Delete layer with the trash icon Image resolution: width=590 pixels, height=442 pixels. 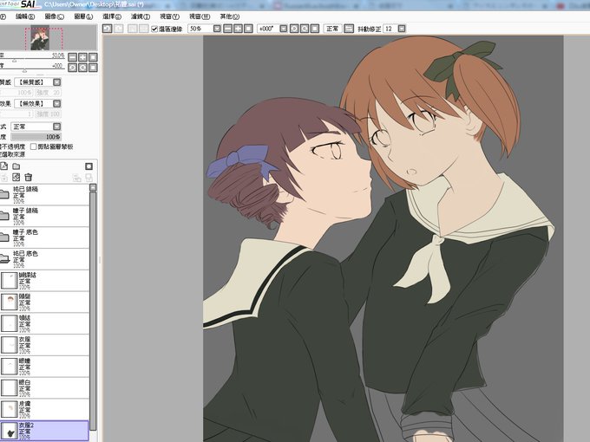click(x=29, y=177)
